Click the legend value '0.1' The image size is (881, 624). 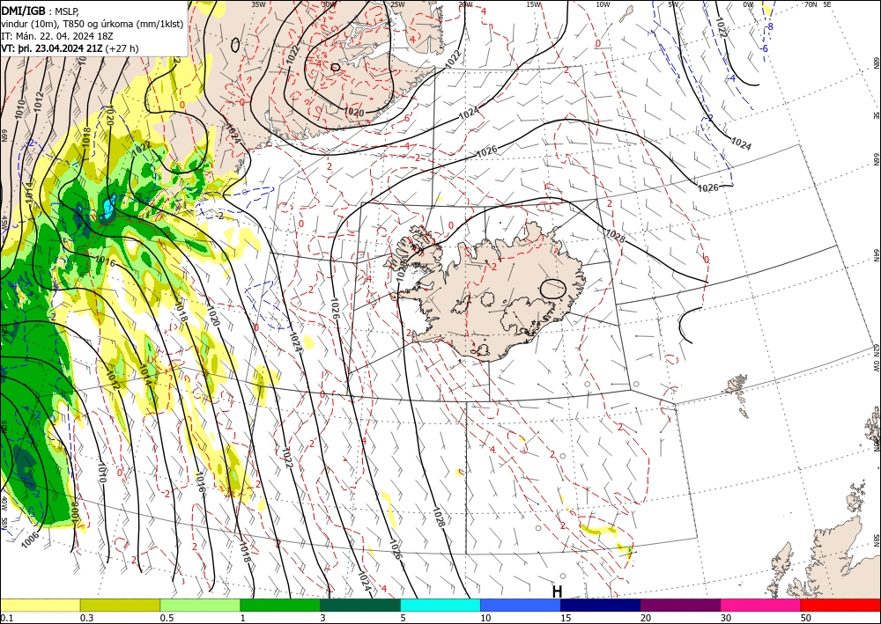click(6, 618)
